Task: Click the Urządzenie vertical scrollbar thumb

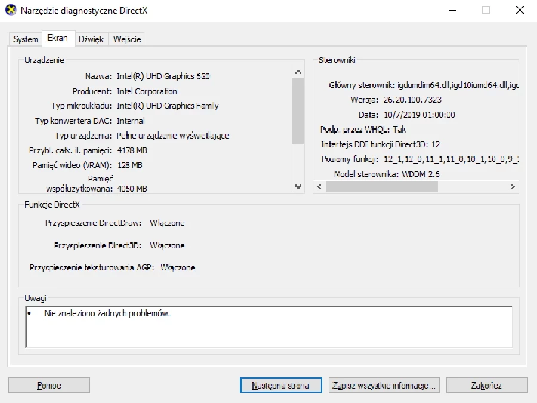Action: click(298, 110)
